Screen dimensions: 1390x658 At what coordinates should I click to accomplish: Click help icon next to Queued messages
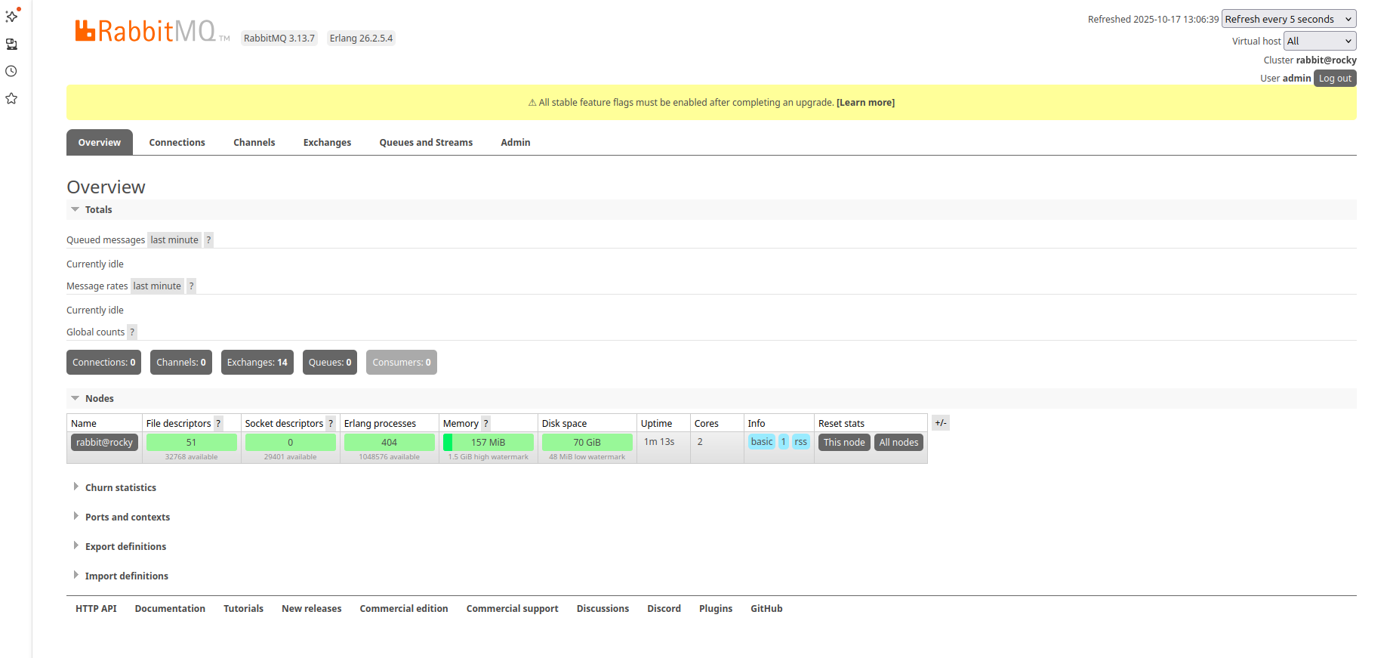(x=208, y=240)
